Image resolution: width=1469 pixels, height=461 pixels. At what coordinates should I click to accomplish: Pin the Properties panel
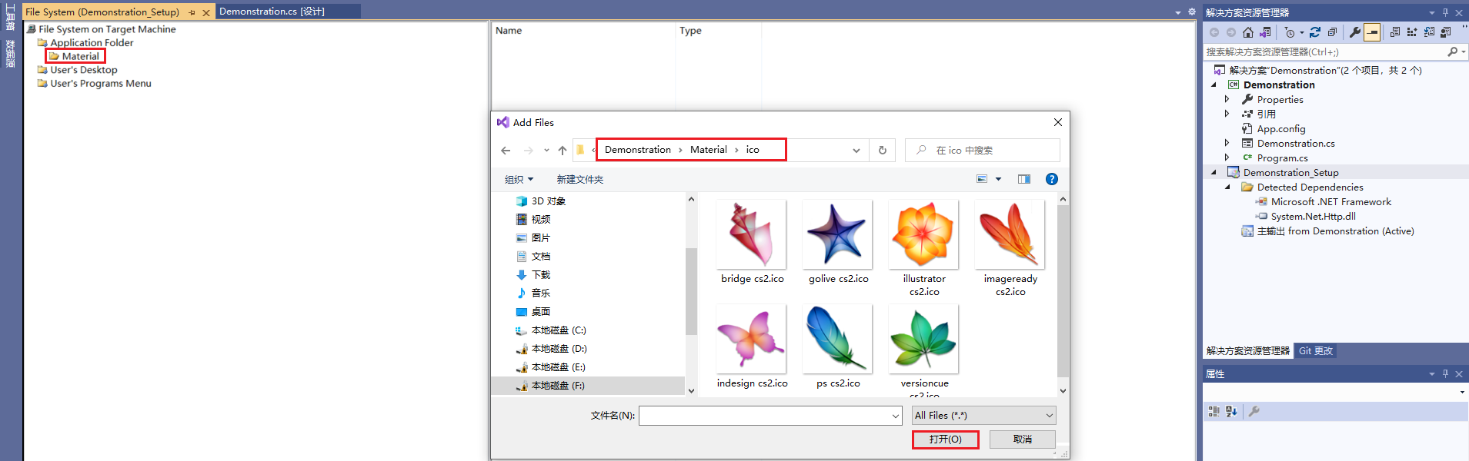point(1446,373)
